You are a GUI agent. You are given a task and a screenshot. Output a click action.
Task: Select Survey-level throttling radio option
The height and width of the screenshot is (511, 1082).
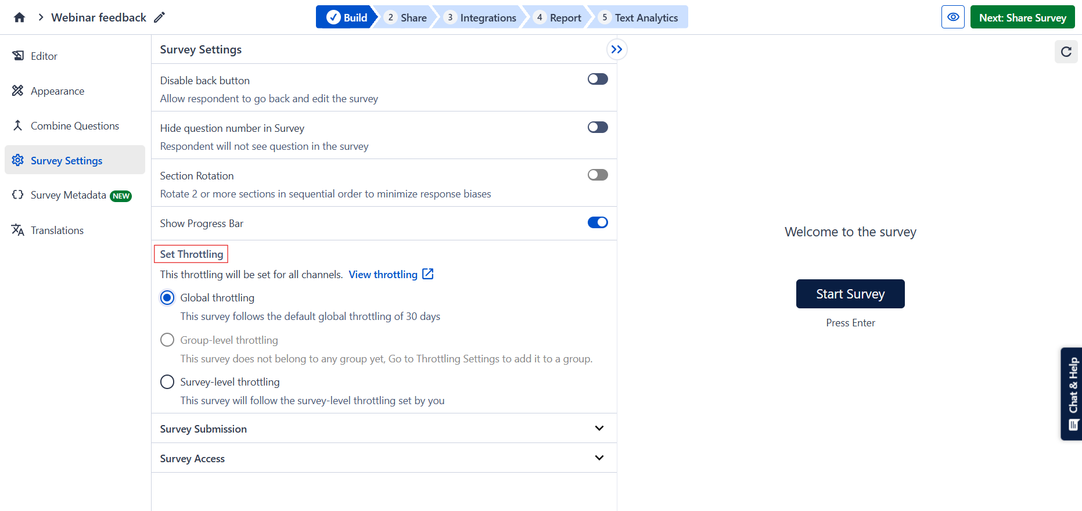point(167,382)
